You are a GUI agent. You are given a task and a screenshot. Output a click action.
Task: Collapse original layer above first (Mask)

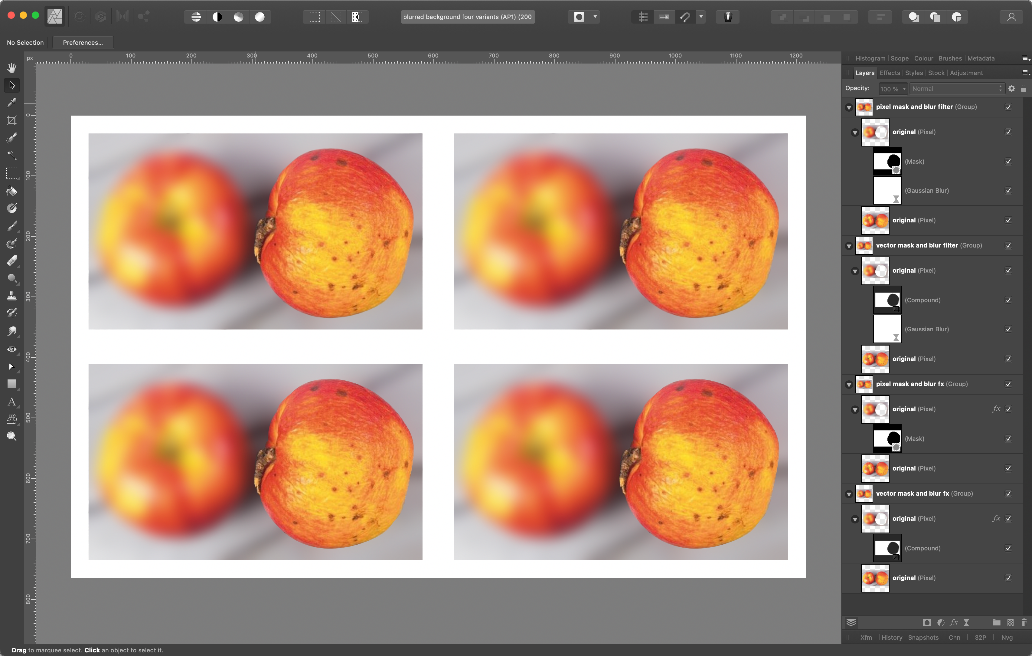click(x=855, y=133)
